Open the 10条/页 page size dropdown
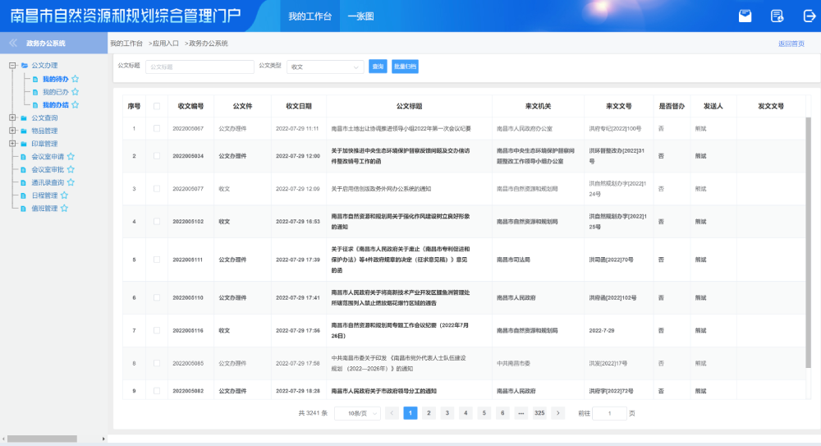The image size is (821, 446). pos(357,413)
